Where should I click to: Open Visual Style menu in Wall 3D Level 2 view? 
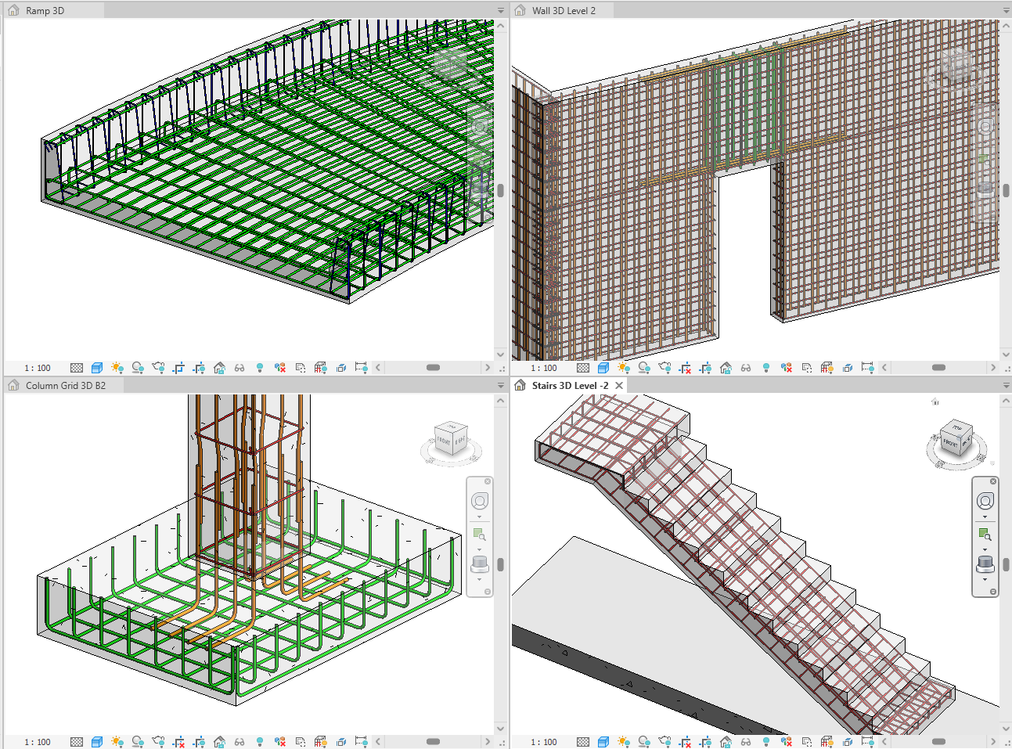[603, 368]
